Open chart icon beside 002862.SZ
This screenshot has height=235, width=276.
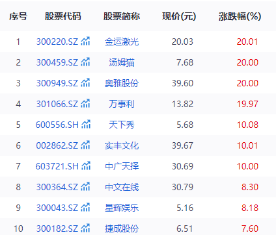(85, 145)
